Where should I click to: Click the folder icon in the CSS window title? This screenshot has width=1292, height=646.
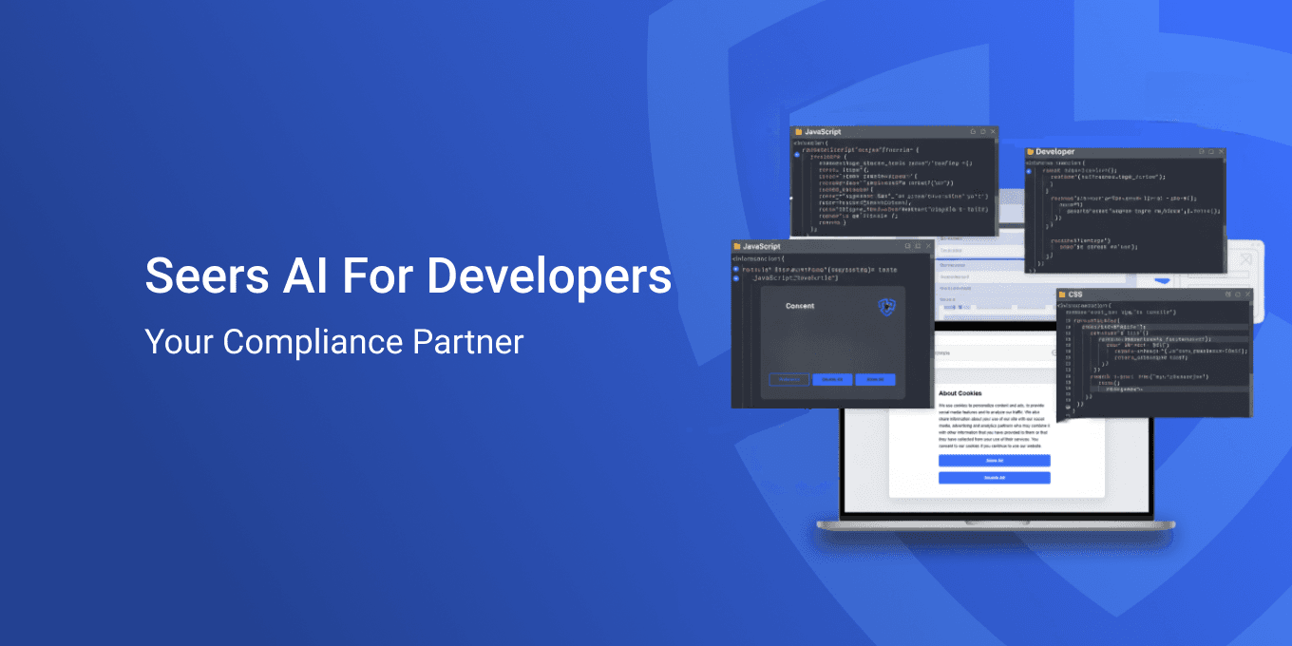coord(1062,294)
